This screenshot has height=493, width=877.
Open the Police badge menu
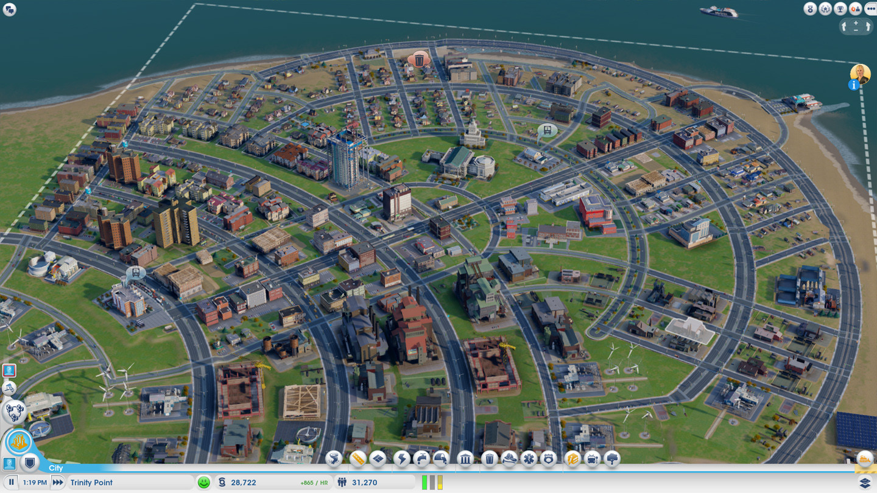click(548, 458)
